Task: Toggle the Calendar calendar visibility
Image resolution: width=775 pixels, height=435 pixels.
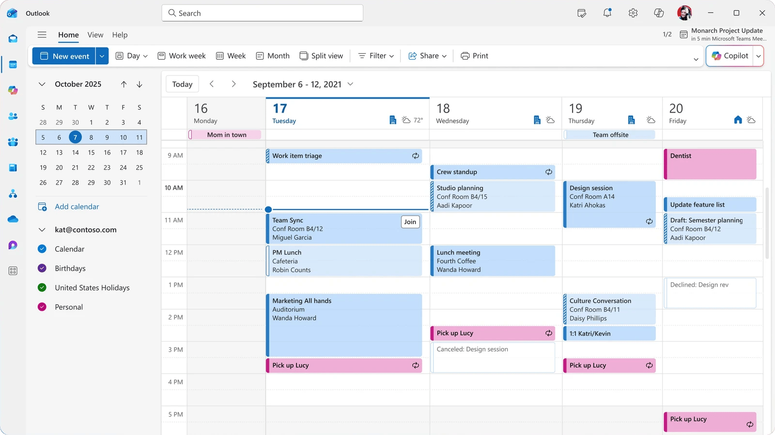Action: [x=42, y=249]
